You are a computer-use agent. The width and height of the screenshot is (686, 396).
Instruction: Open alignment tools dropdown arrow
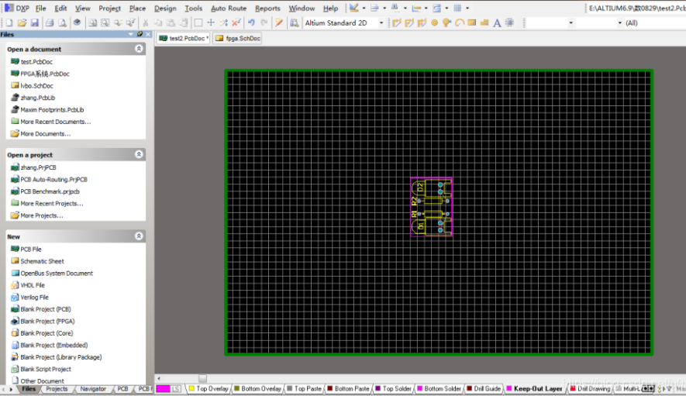[384, 9]
